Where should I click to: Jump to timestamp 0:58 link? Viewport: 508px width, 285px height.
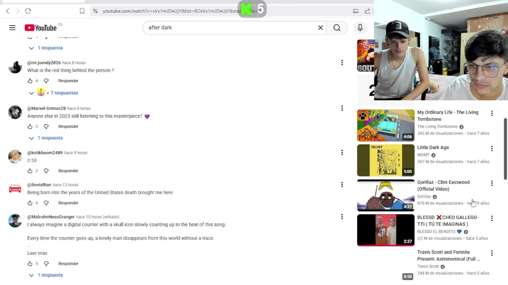[32, 160]
